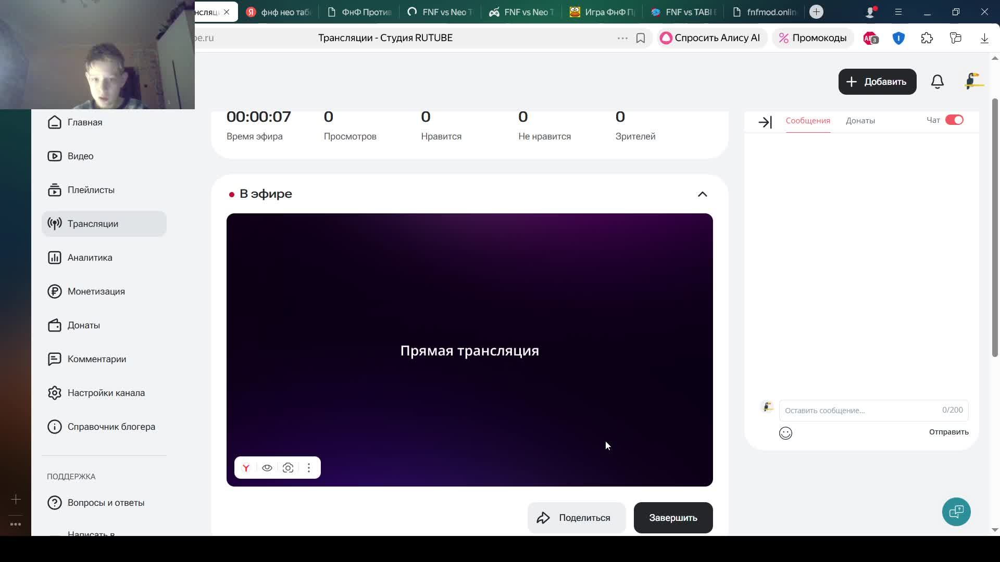Viewport: 1000px width, 562px height.
Task: Click the Завершить button
Action: [673, 518]
